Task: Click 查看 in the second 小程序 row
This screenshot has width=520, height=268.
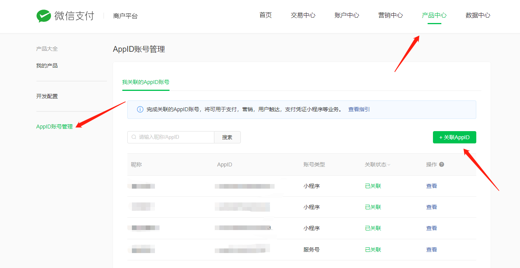Action: click(x=431, y=207)
